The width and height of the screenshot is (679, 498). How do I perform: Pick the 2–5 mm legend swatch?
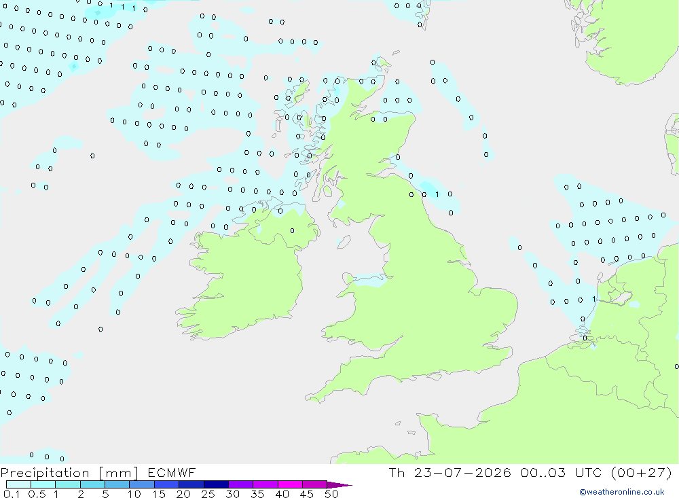point(92,484)
